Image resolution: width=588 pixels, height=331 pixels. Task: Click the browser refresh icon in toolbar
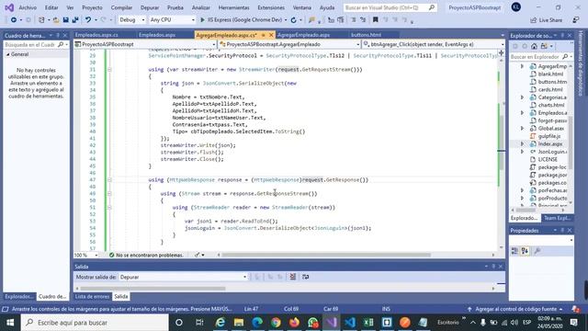[x=293, y=19]
